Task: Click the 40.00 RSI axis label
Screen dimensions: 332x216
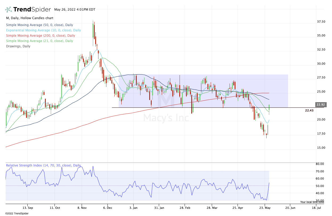Action: (x=320, y=193)
